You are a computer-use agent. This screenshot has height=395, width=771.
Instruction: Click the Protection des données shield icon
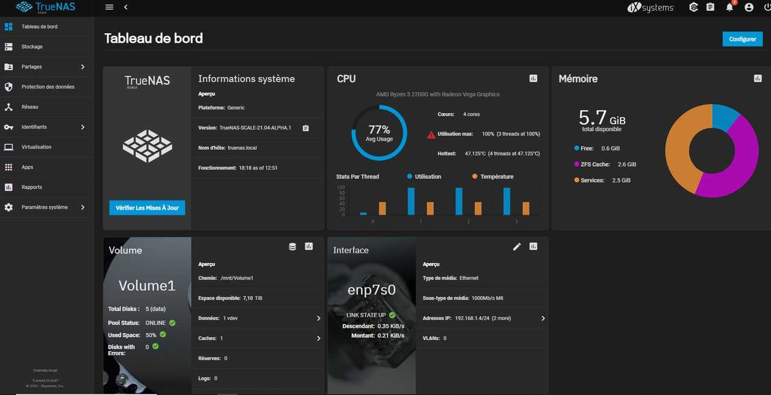coord(8,87)
